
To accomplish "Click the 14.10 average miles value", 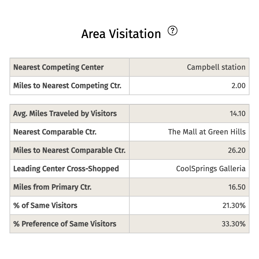I will pos(237,113).
